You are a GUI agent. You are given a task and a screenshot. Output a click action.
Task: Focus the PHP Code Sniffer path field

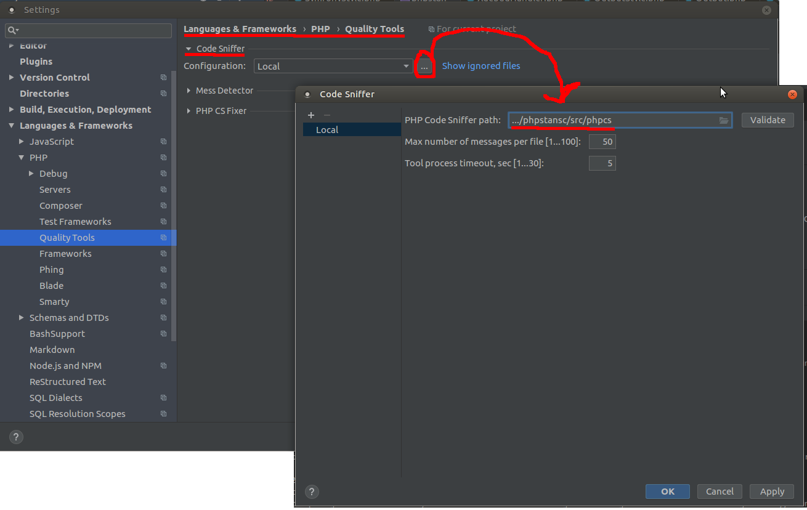pos(620,120)
